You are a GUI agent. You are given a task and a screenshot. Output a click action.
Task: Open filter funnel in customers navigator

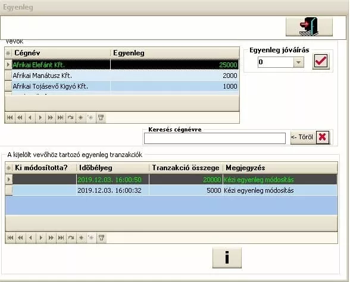101,118
